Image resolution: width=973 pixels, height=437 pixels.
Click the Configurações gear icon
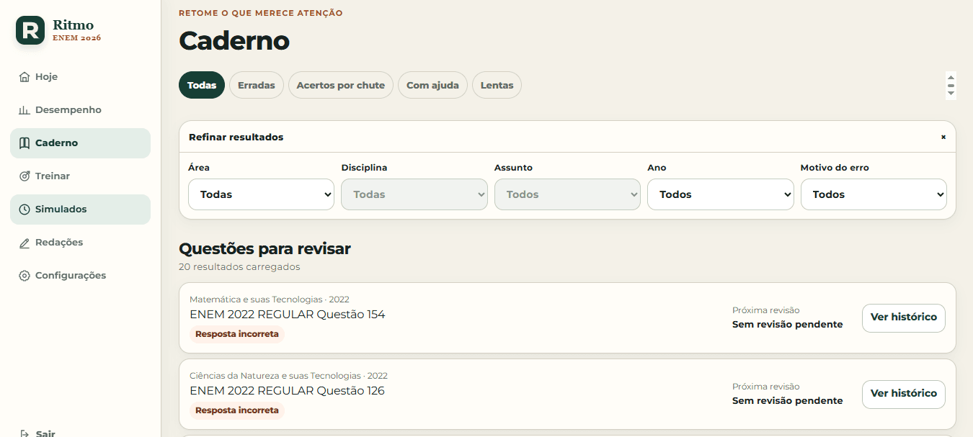[x=25, y=276]
